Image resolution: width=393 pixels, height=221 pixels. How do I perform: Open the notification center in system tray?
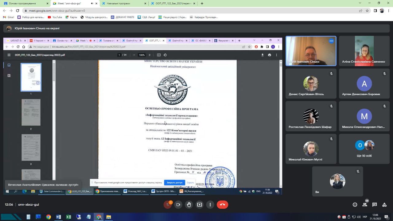tap(387, 217)
